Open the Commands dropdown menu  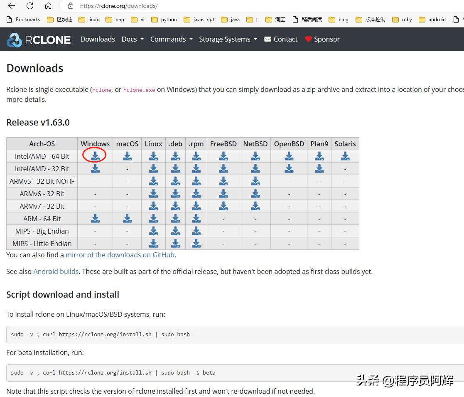click(x=171, y=39)
